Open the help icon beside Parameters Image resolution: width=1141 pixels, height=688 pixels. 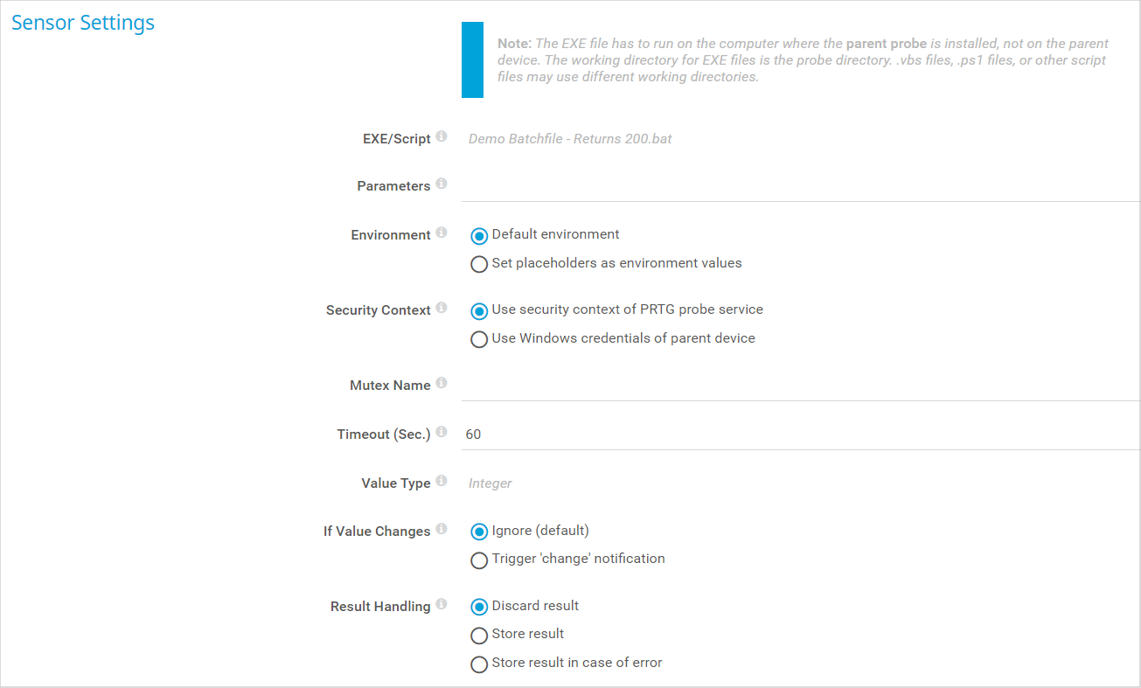442,184
